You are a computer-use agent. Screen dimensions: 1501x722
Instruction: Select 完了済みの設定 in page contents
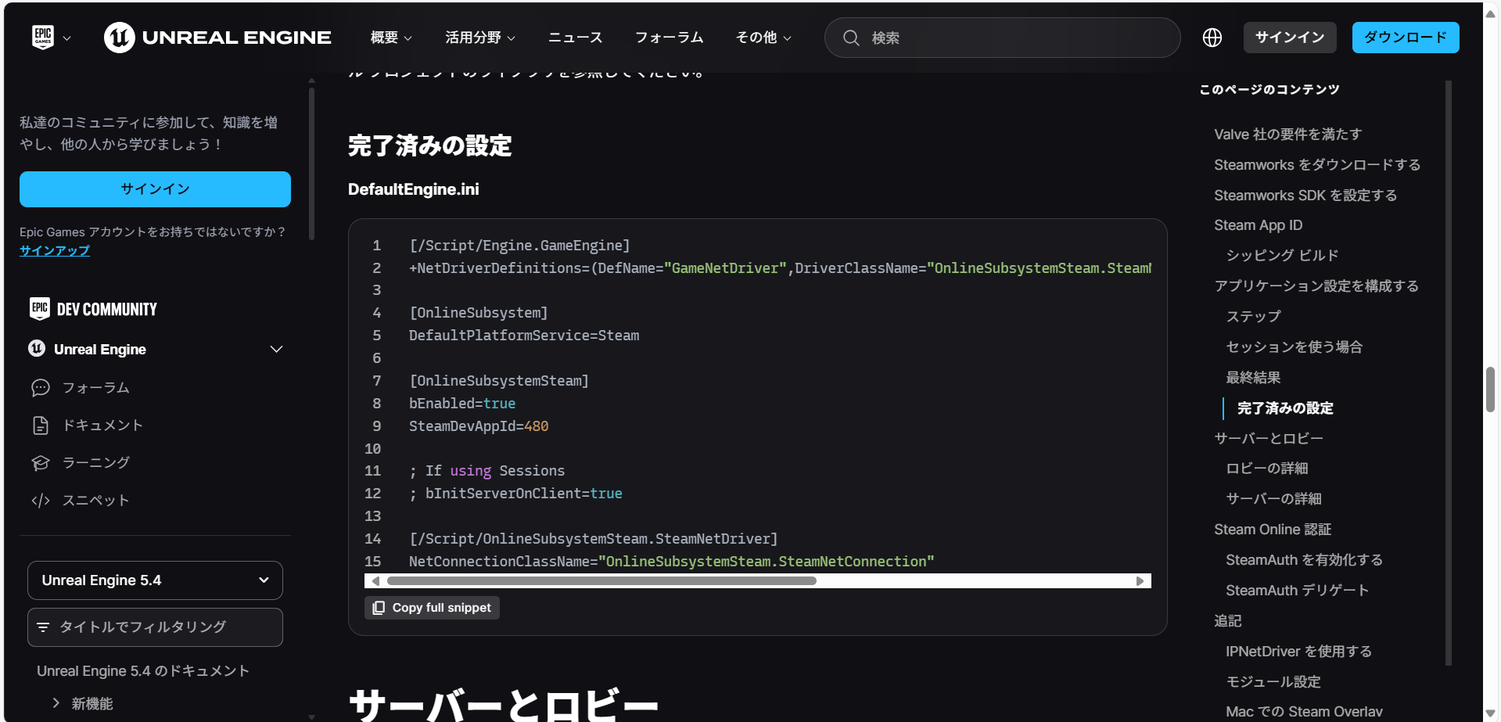pyautogui.click(x=1285, y=408)
